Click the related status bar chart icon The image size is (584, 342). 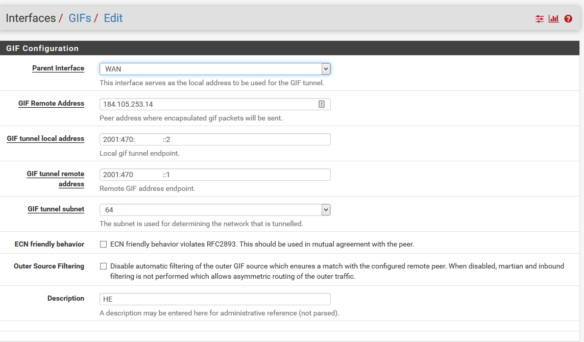pos(554,19)
